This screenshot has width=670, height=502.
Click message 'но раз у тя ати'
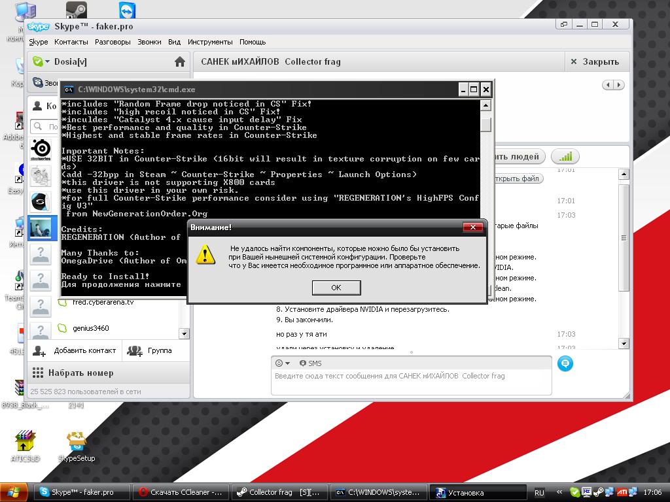[x=301, y=334]
